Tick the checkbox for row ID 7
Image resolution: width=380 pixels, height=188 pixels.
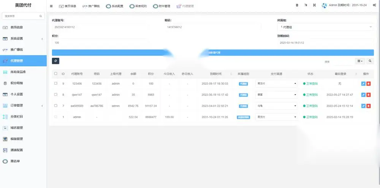click(x=56, y=105)
